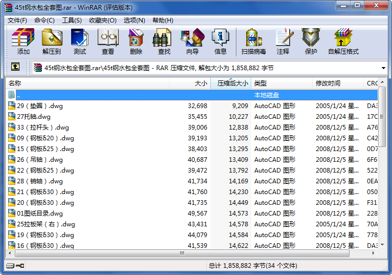Sort by 大小 column header
Viewport: 392px width, 275px height.
190,83
